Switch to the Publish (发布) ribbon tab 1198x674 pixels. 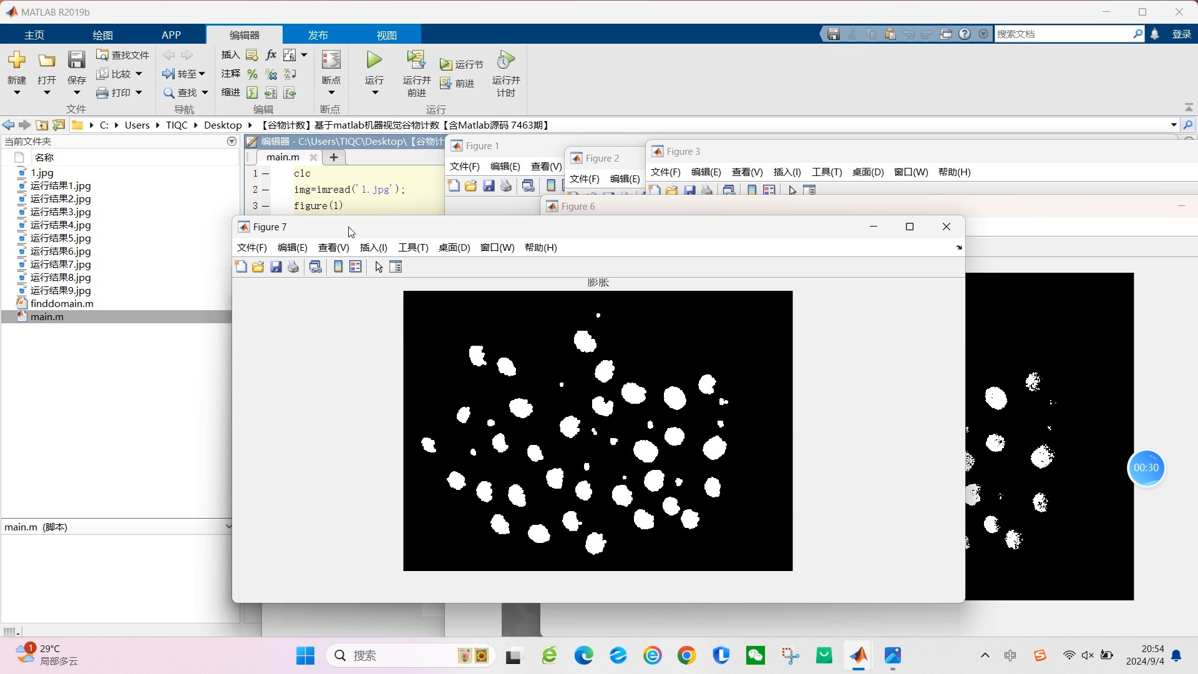coord(318,35)
